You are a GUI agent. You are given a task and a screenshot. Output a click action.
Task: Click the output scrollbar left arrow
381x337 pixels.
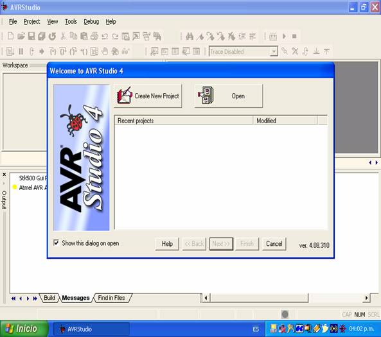pyautogui.click(x=206, y=298)
